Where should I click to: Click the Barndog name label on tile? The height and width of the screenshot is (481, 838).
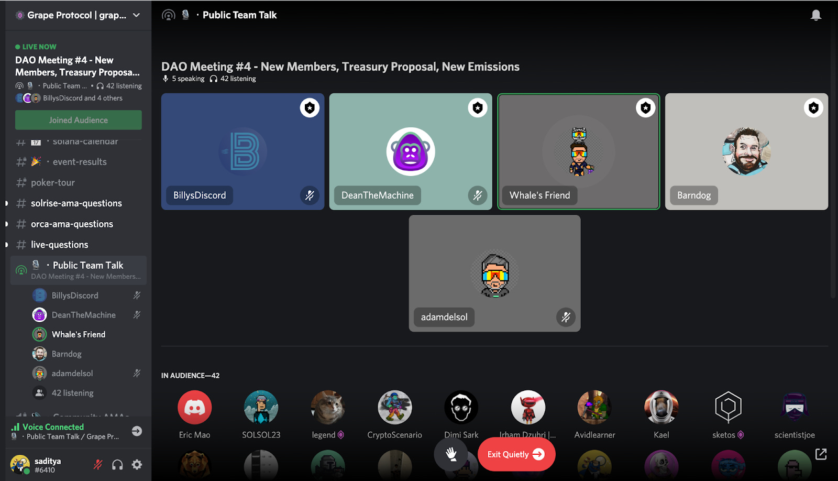click(x=694, y=195)
